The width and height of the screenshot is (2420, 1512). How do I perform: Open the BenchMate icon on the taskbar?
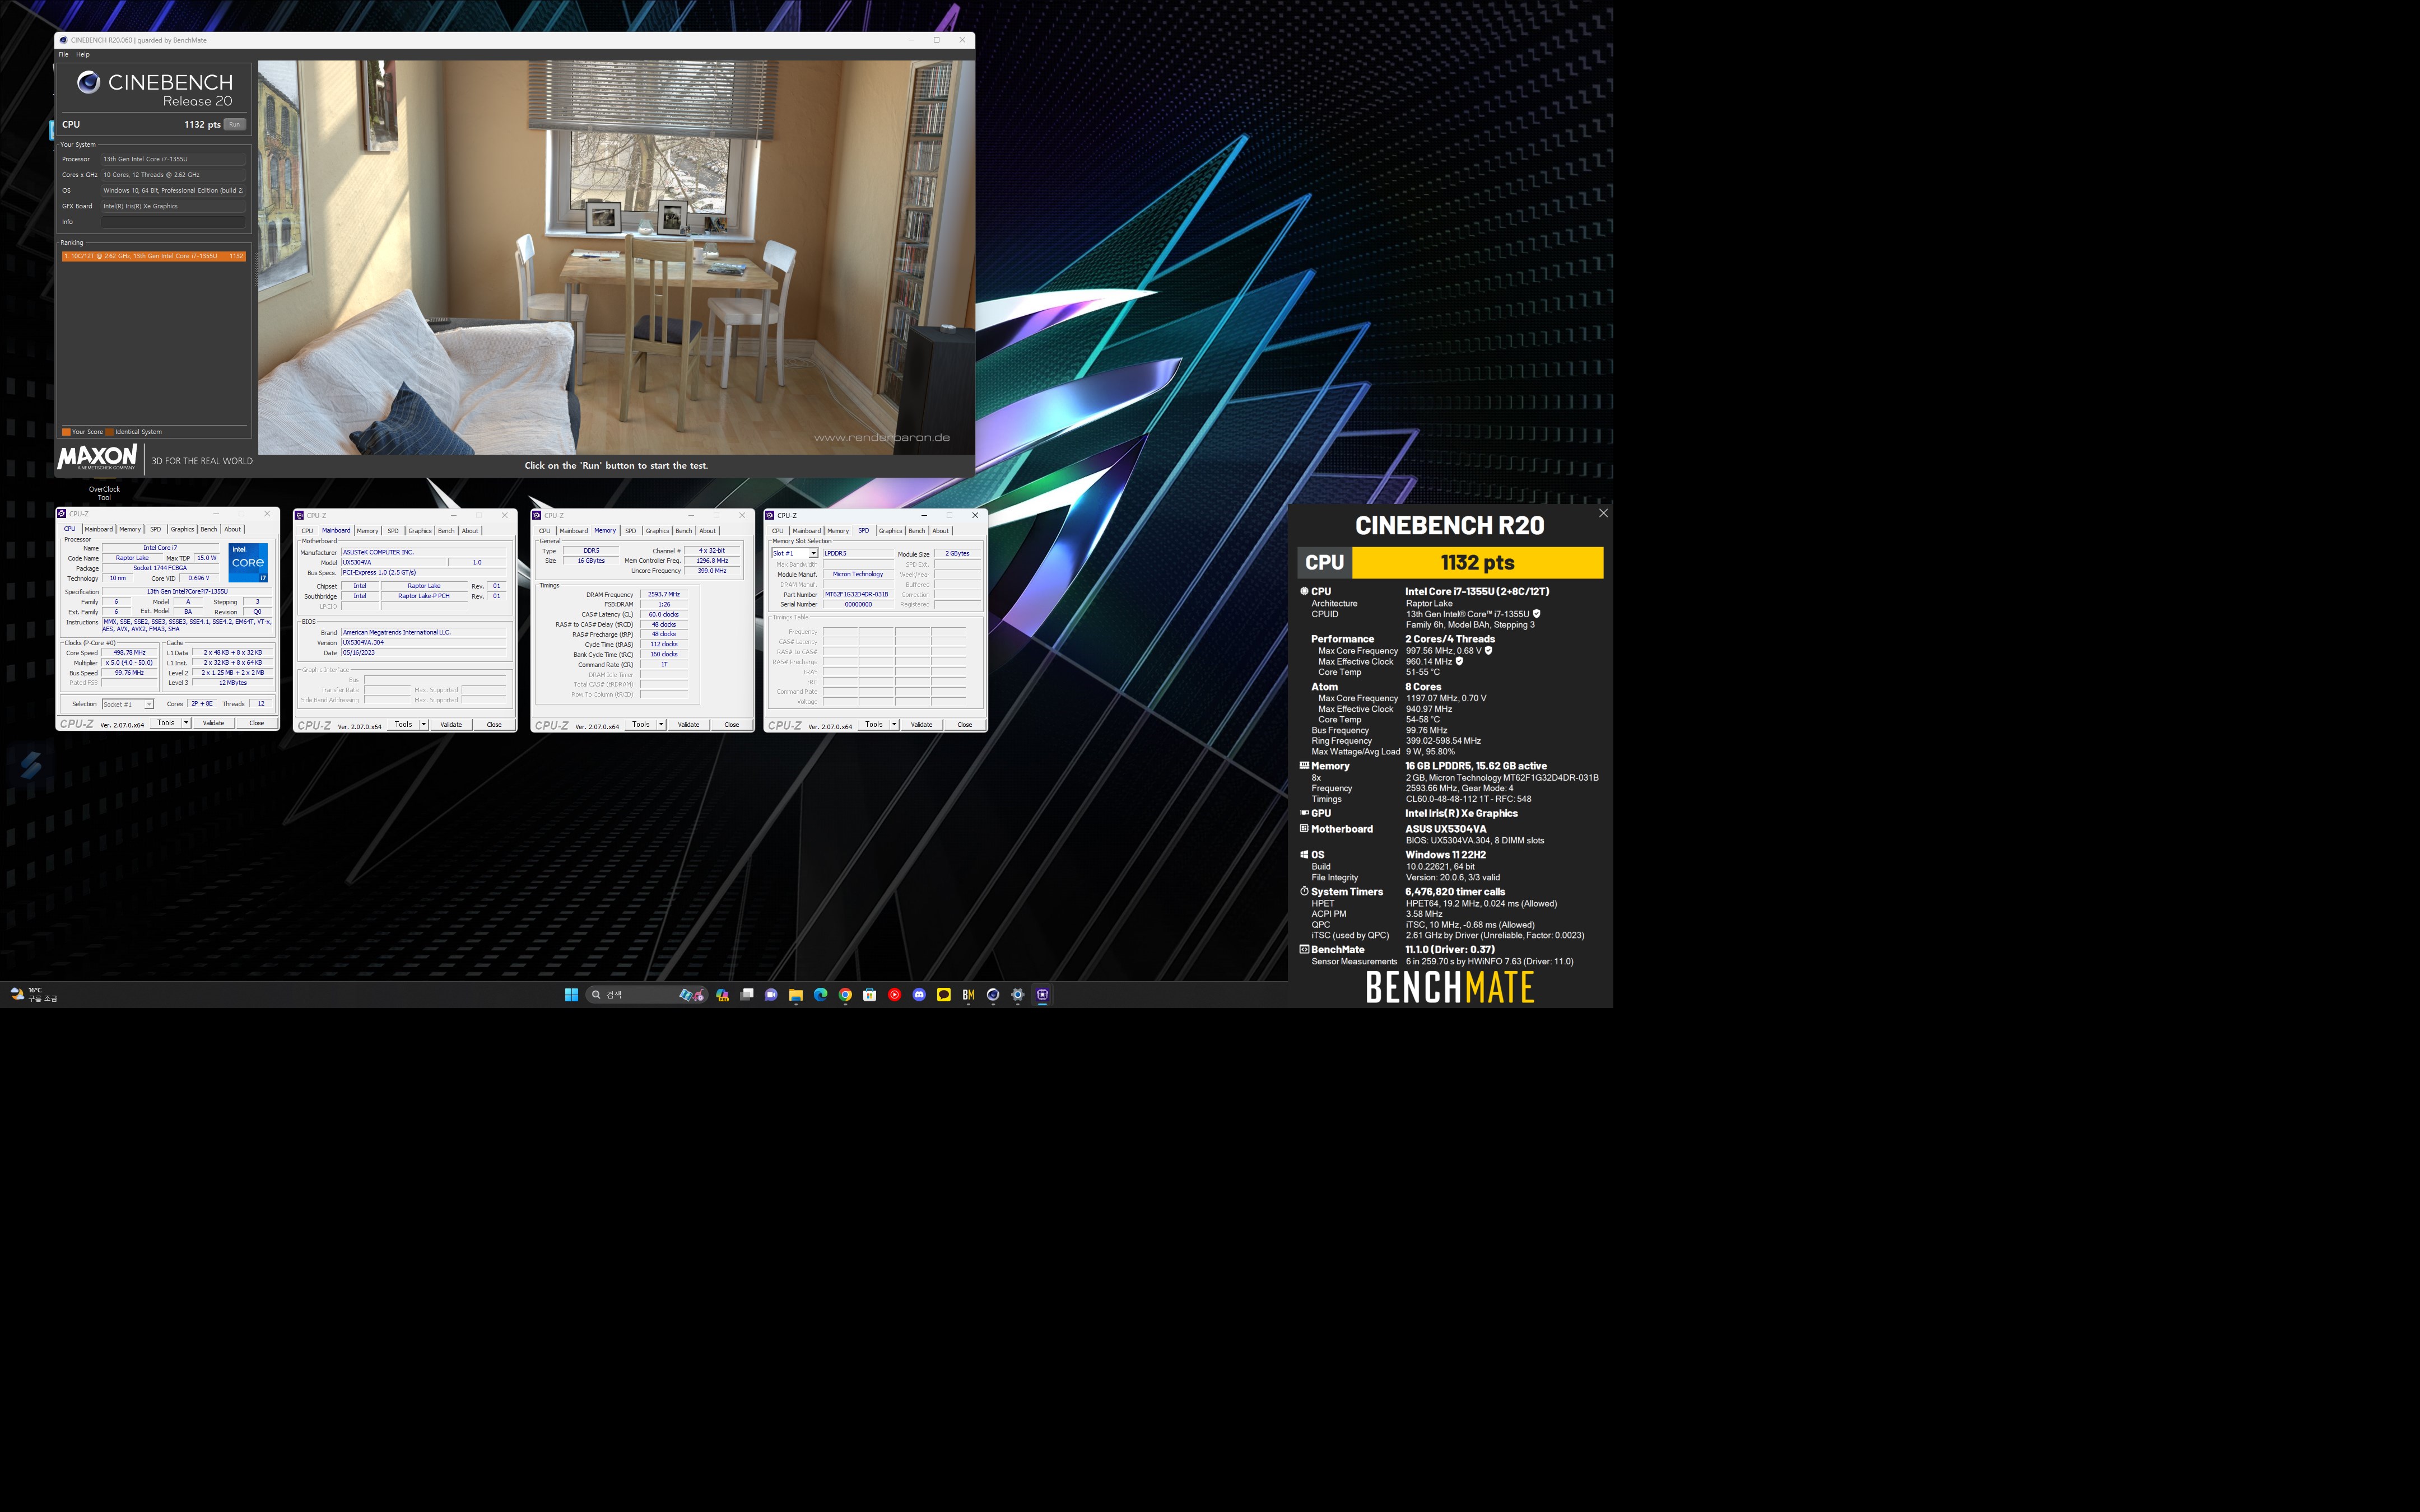(968, 995)
